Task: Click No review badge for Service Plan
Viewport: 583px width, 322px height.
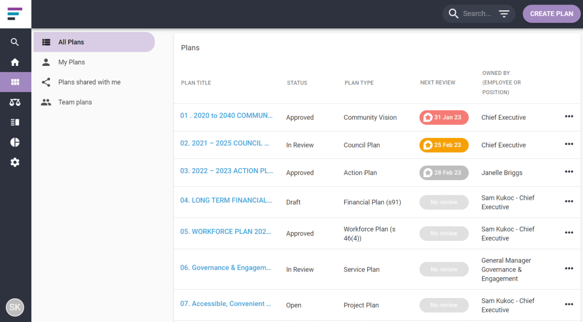Action: tap(444, 269)
